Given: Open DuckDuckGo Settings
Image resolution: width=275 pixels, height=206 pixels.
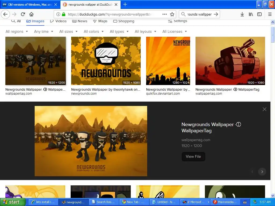Looking at the screenshot, I should point(178,21).
